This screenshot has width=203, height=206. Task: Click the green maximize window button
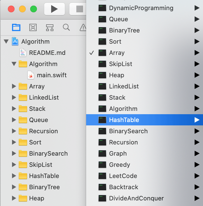click(x=34, y=9)
